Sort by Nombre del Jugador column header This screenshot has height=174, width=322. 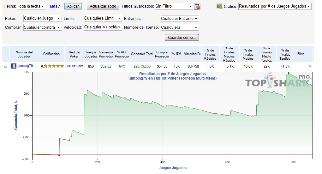click(24, 54)
